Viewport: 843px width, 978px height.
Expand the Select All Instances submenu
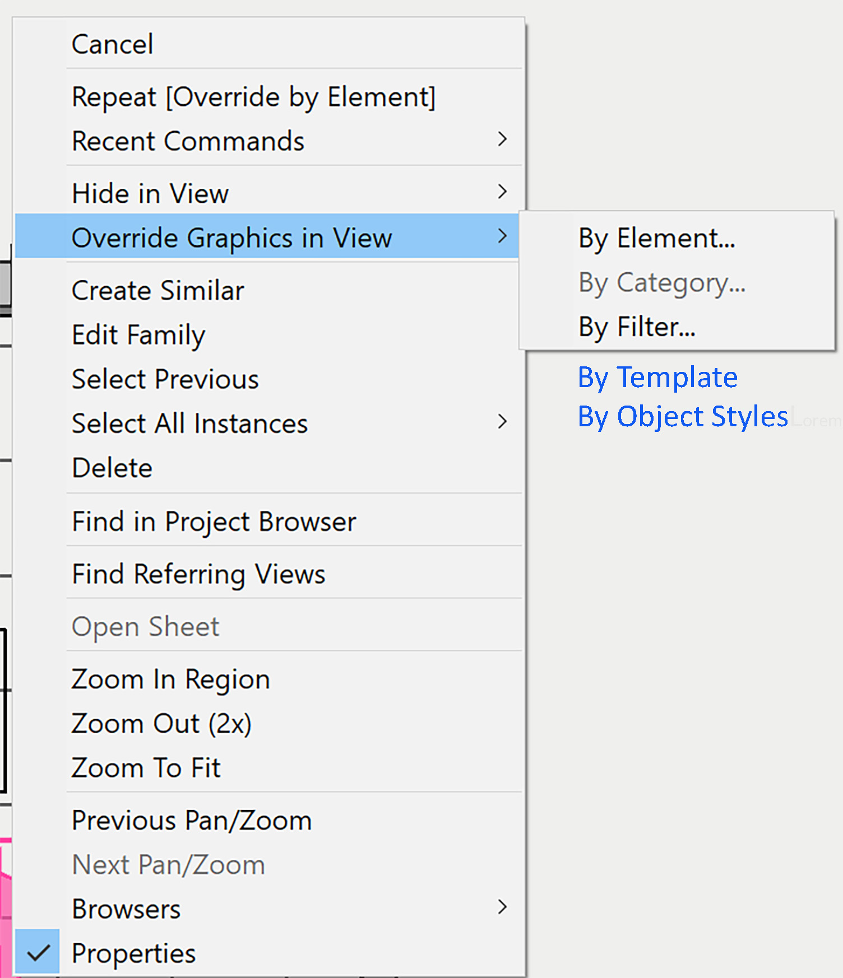coord(189,423)
